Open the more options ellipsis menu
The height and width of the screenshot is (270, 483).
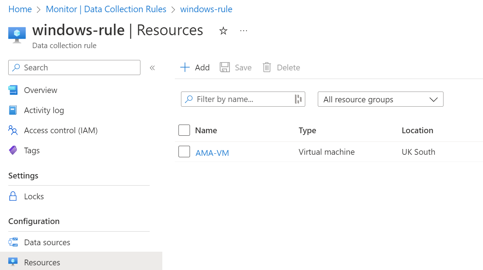pos(243,31)
